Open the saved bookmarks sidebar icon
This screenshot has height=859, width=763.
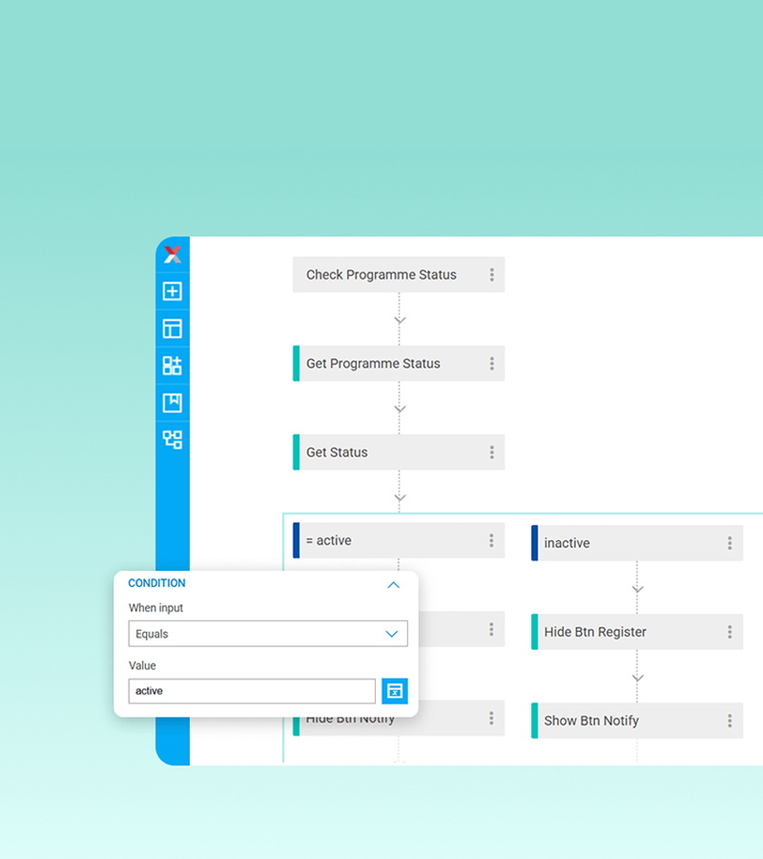[x=172, y=402]
